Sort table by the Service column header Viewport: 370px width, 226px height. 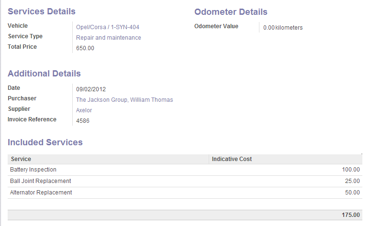point(21,159)
